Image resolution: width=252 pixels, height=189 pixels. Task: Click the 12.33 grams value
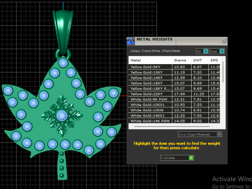tap(180, 115)
